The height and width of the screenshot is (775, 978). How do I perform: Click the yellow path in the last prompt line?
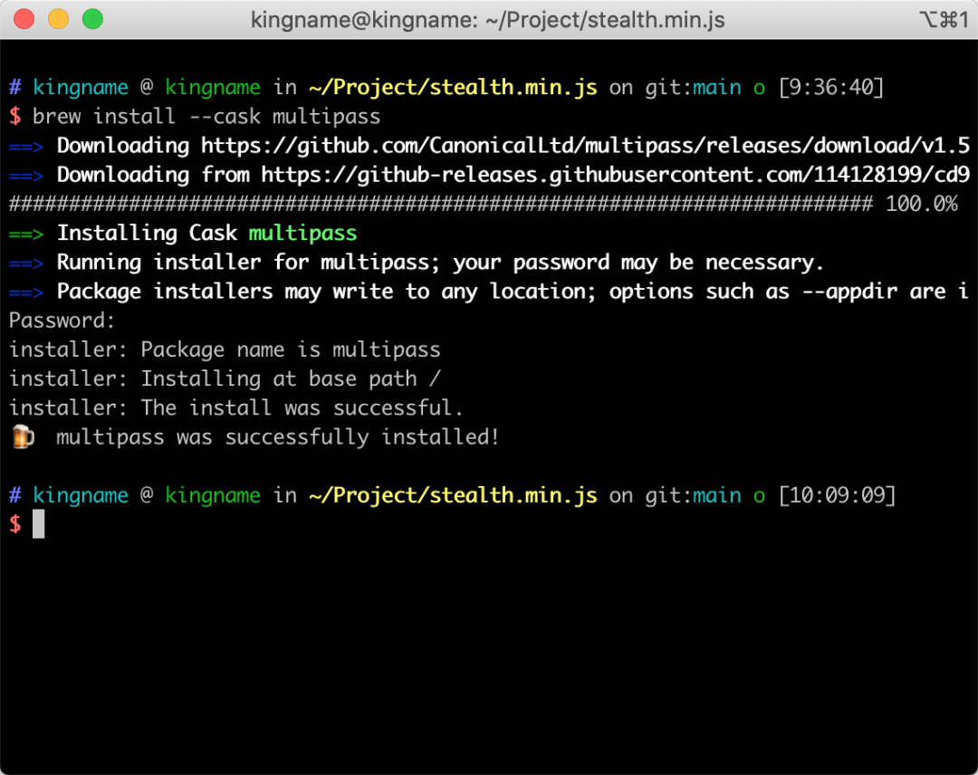(453, 495)
